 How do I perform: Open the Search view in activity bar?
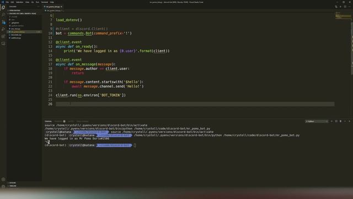tap(3, 15)
